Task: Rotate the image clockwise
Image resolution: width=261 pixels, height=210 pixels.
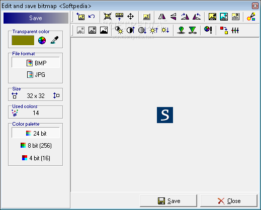Action: pos(185,17)
